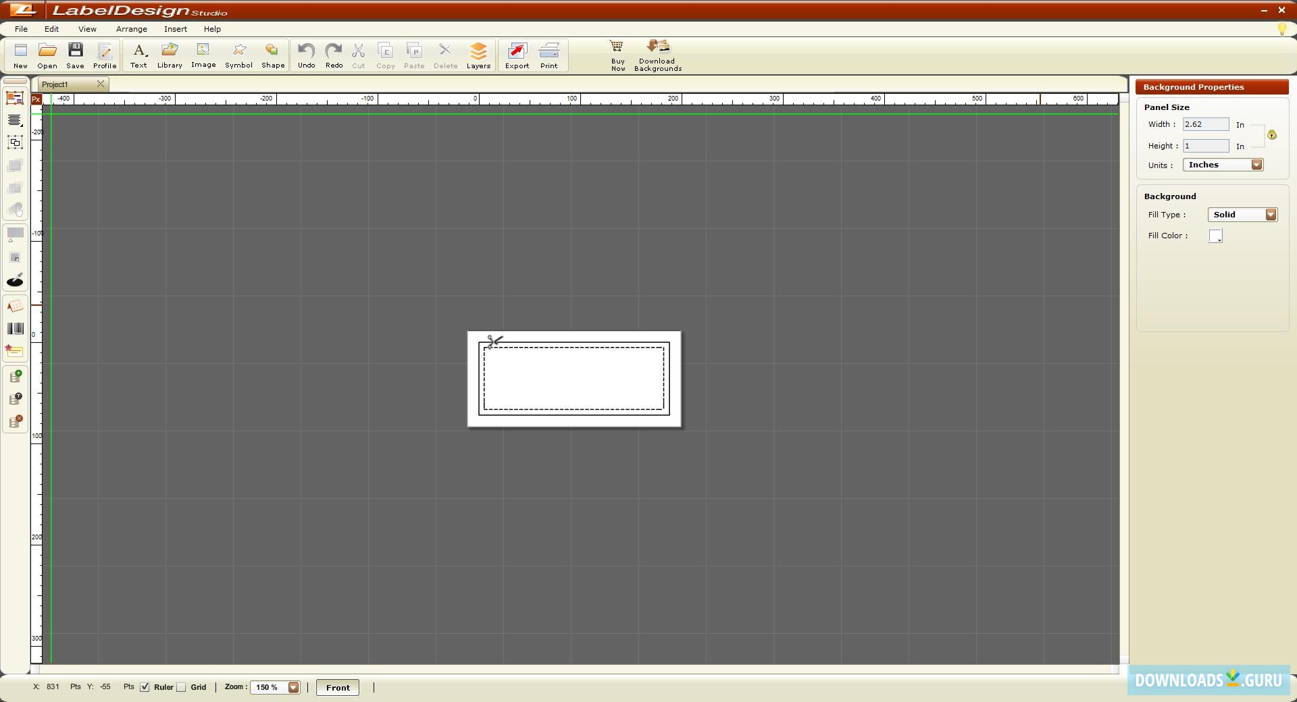1297x702 pixels.
Task: Copy the selected object
Action: click(386, 55)
